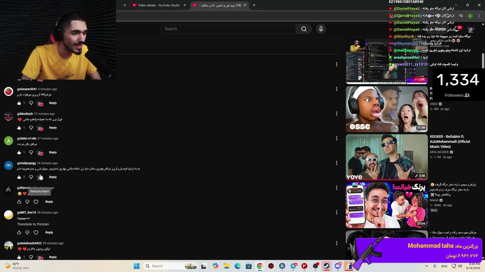Dislike the @nimann5041 comment
Viewport: 485px width, 272px height.
click(31, 103)
